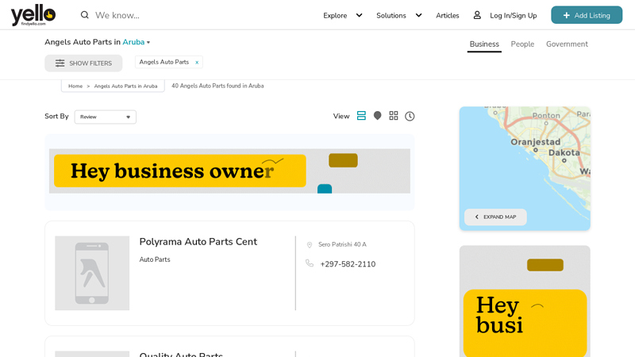635x357 pixels.
Task: Toggle the Show Filters panel
Action: (83, 63)
